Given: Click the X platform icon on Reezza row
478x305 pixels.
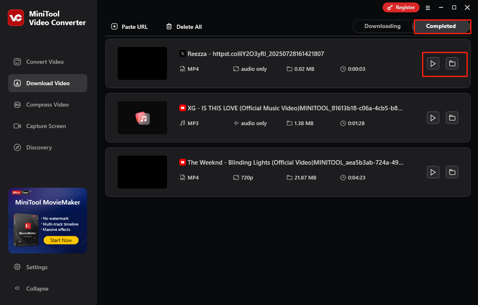Looking at the screenshot, I should [x=182, y=54].
